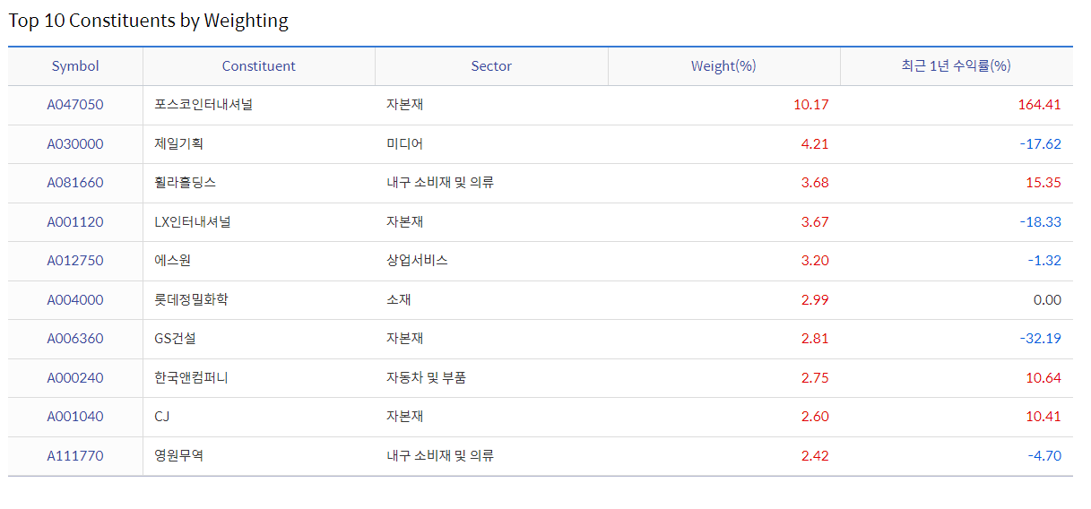Select constituent 휠라홀딩스

click(x=185, y=183)
